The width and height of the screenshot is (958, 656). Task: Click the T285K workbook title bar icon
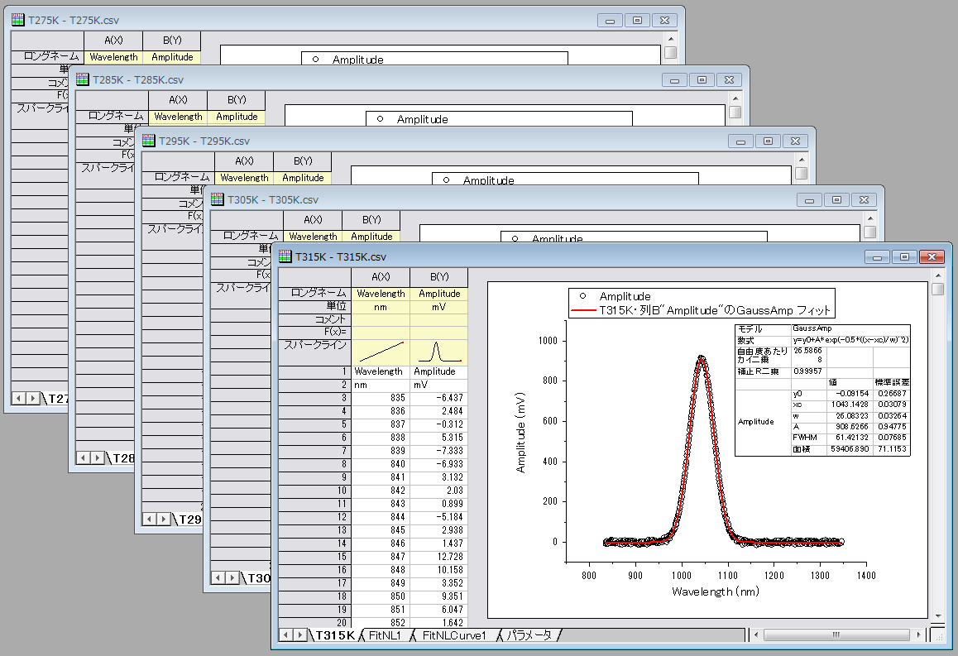(x=83, y=80)
